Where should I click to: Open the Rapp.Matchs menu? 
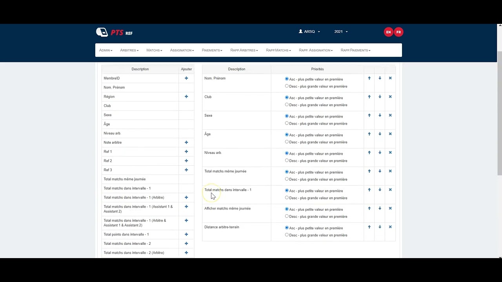278,50
